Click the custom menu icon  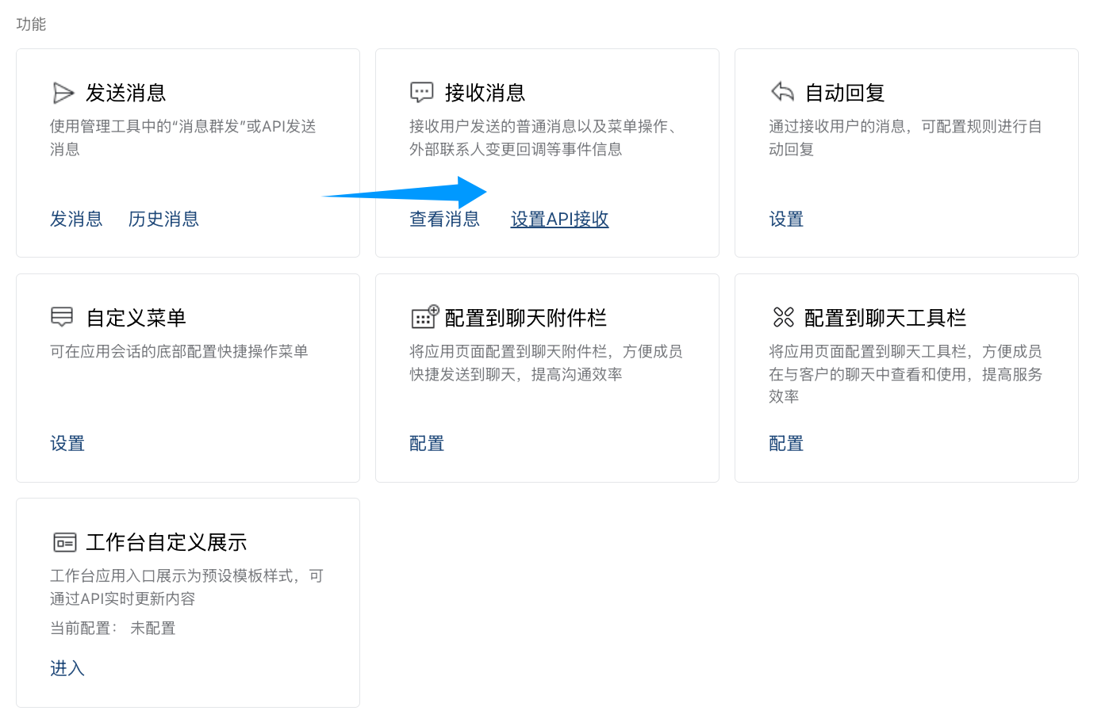pyautogui.click(x=62, y=317)
